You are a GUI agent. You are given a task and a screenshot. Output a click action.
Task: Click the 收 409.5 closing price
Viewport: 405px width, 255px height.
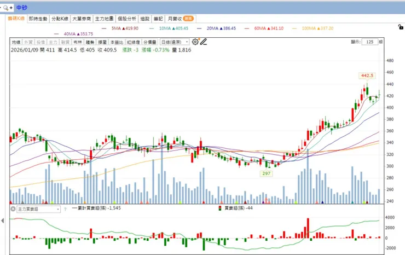coord(107,50)
